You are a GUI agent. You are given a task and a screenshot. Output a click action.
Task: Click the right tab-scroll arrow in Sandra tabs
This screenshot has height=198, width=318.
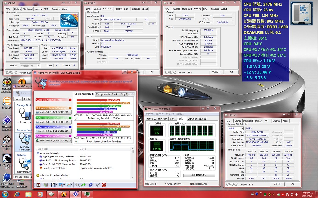(133, 94)
